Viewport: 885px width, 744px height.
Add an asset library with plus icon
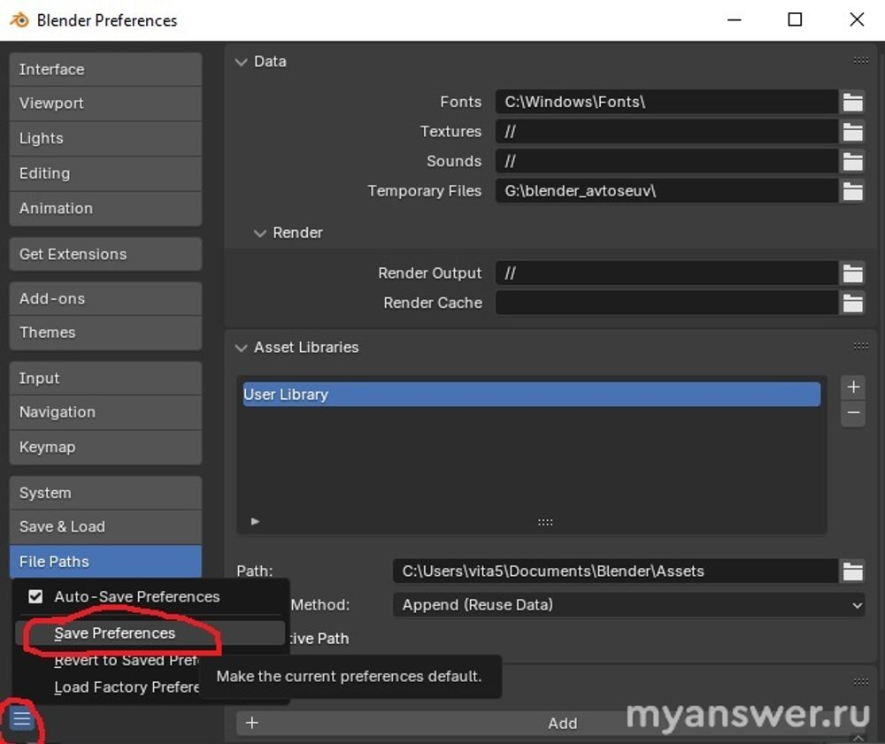(x=853, y=387)
